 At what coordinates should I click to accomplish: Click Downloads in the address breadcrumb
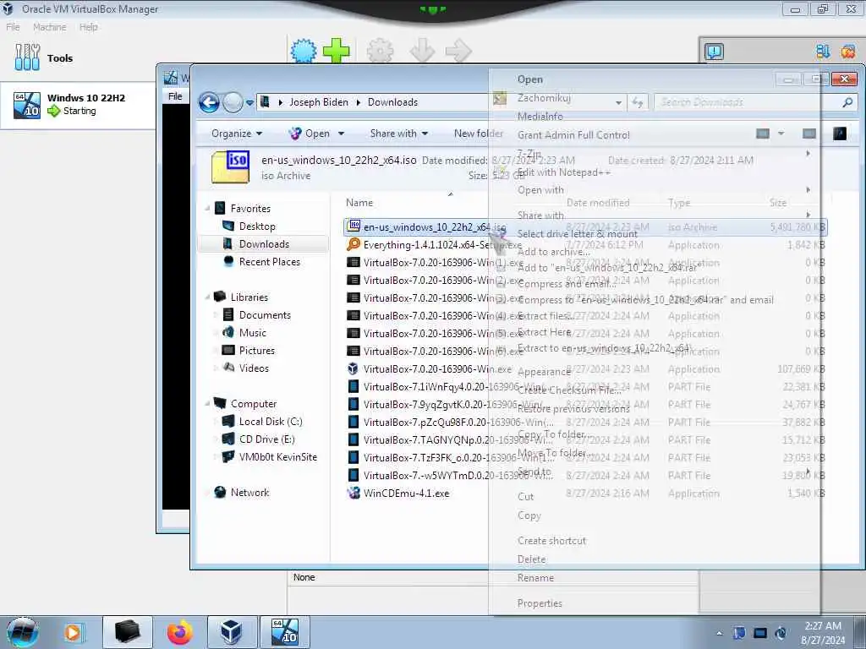(392, 102)
